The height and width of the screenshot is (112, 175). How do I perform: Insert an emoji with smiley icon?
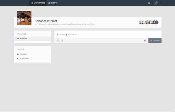click(58, 40)
